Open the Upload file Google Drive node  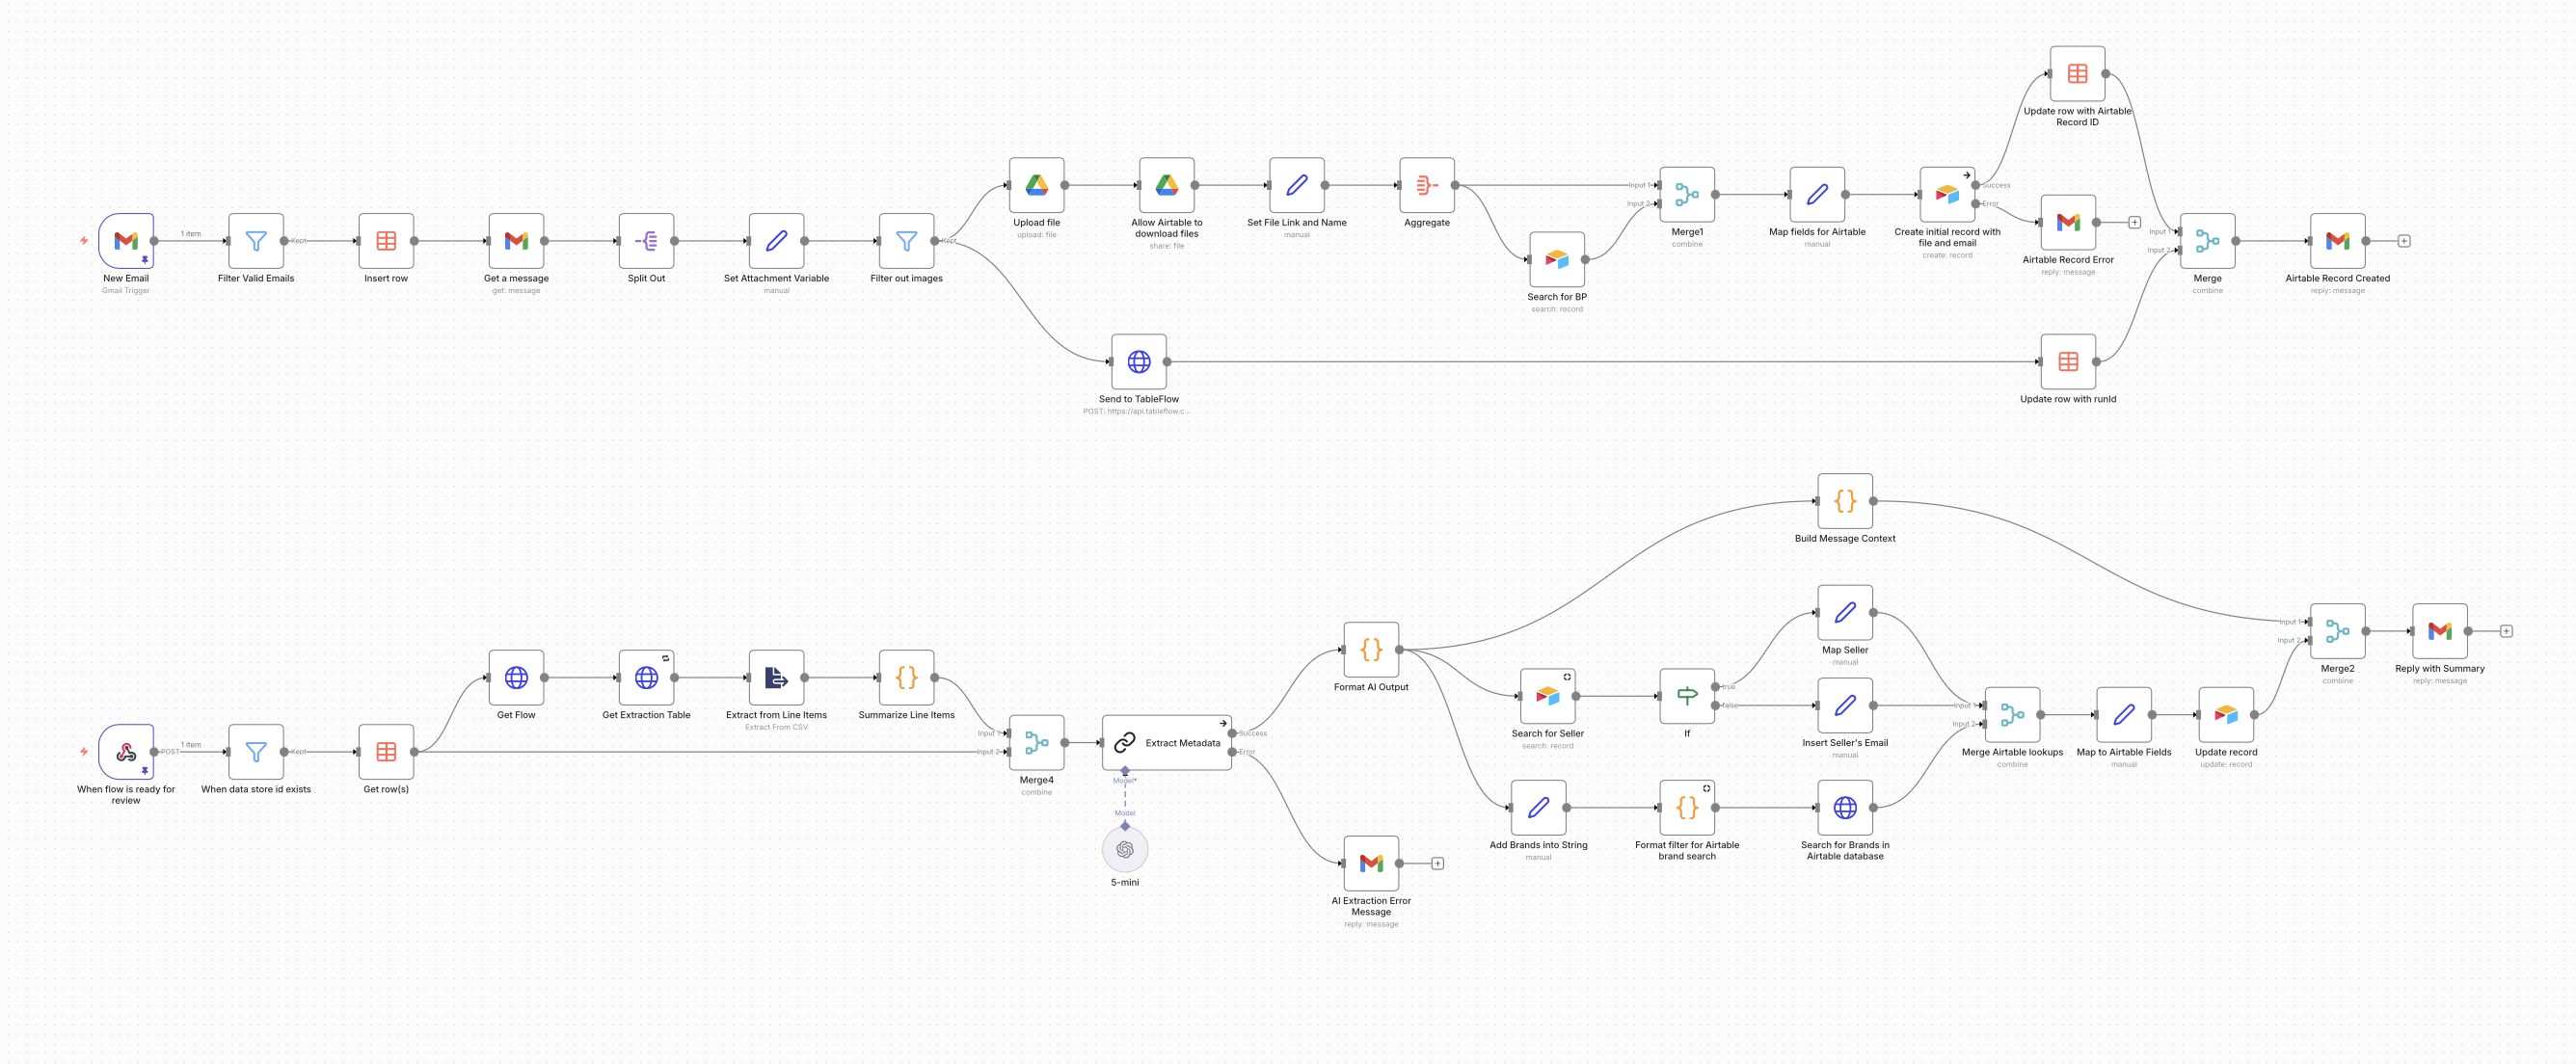tap(1038, 185)
